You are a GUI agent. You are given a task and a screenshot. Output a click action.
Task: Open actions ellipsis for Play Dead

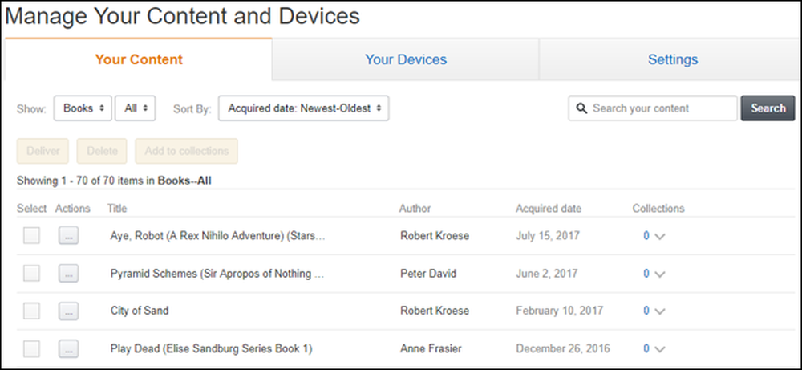tap(68, 348)
